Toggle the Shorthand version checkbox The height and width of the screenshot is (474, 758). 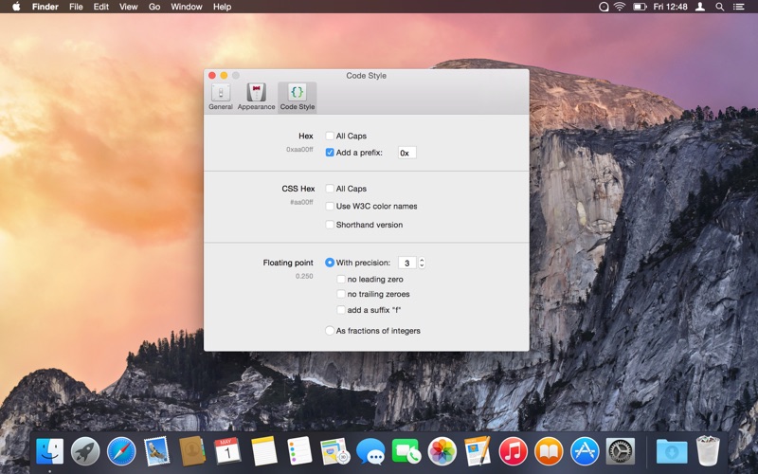pos(330,225)
